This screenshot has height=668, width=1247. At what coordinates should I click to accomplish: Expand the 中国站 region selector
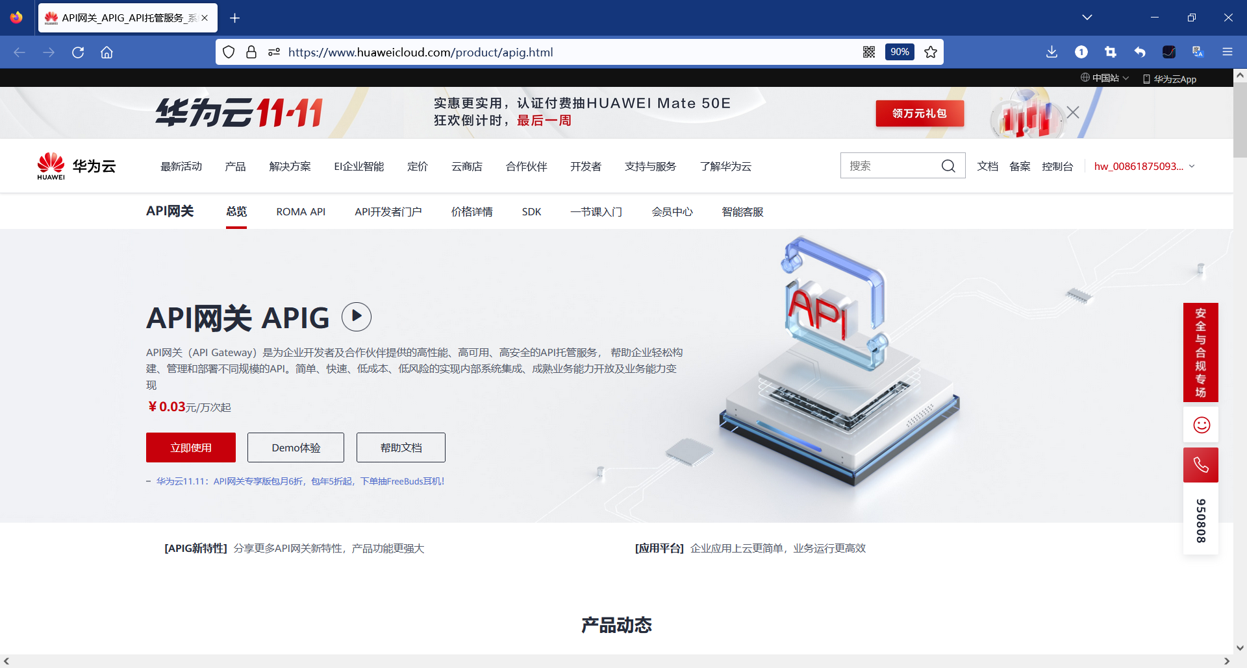1104,78
